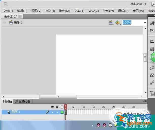Click frame 35 on the timeline ruler
The image size is (155, 130).
(134, 107)
